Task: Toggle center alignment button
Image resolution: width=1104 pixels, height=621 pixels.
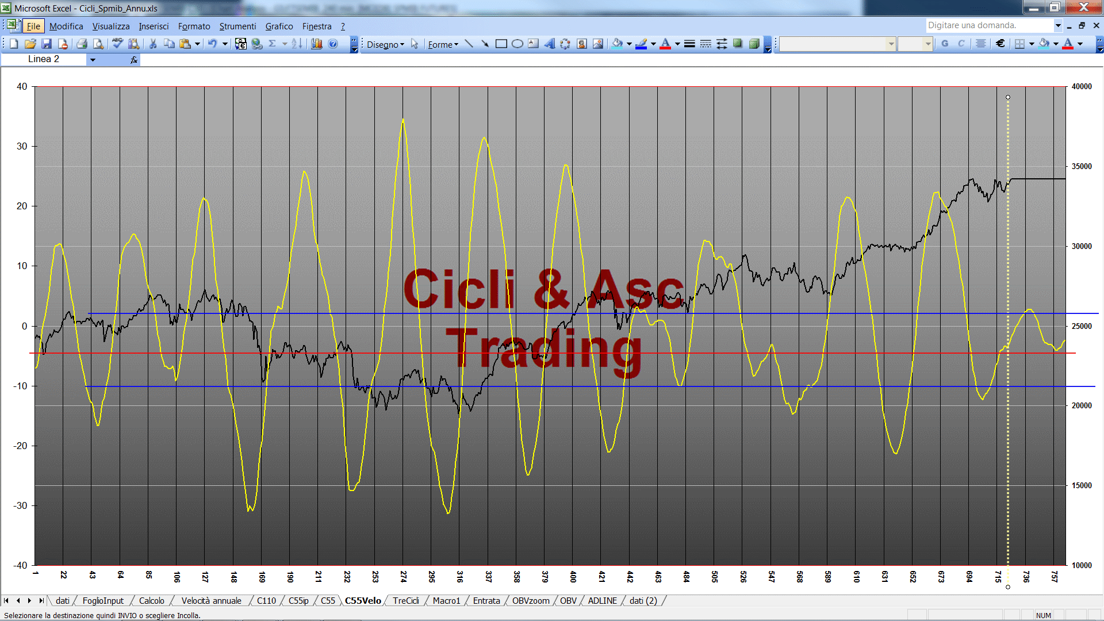Action: coord(981,44)
